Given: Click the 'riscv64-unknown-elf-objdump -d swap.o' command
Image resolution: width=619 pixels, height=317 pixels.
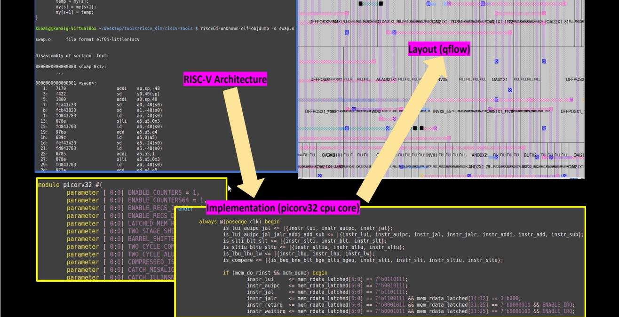Looking at the screenshot, I should [247, 29].
